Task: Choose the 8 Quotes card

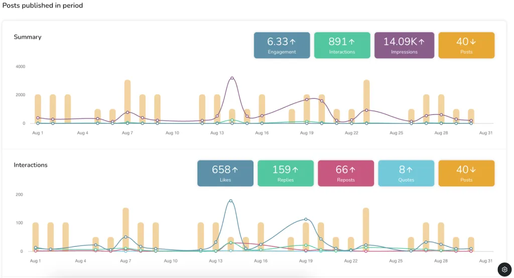Action: tap(406, 173)
